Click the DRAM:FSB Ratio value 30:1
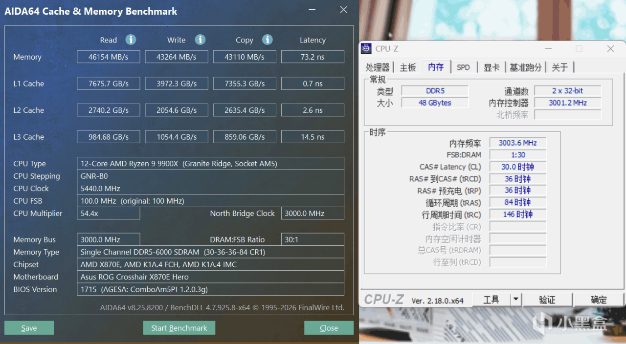 coord(313,239)
